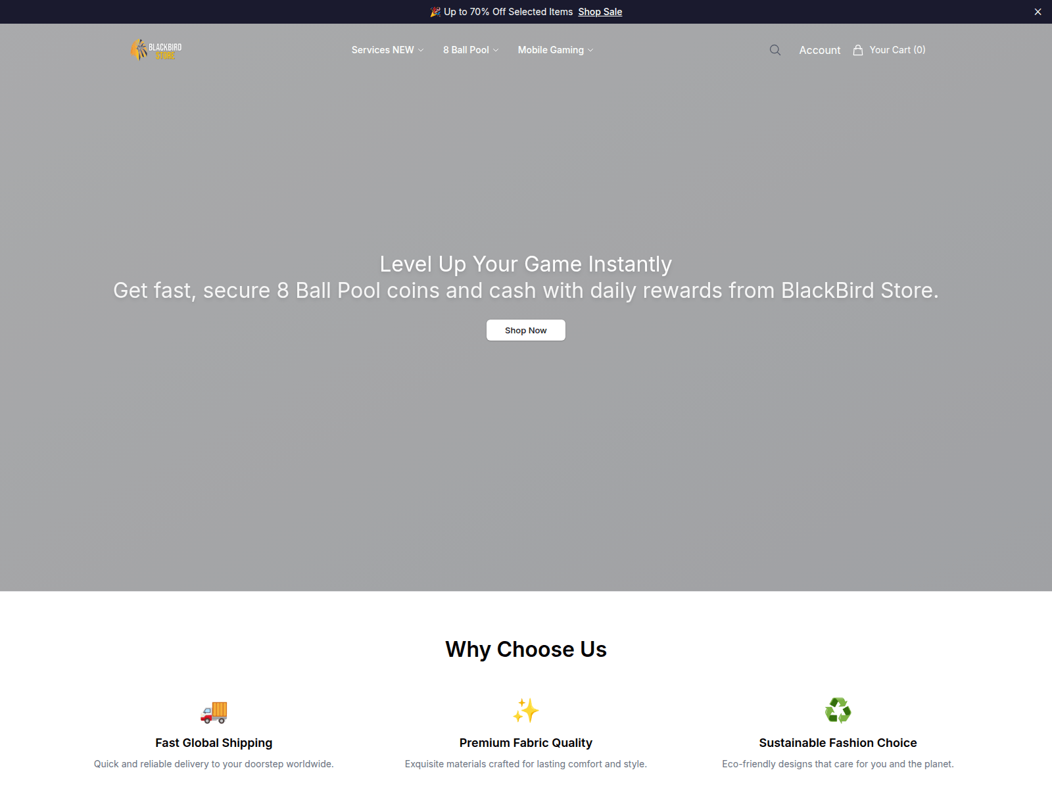Image resolution: width=1052 pixels, height=789 pixels.
Task: Click the delivery truck shipping icon
Action: [214, 711]
